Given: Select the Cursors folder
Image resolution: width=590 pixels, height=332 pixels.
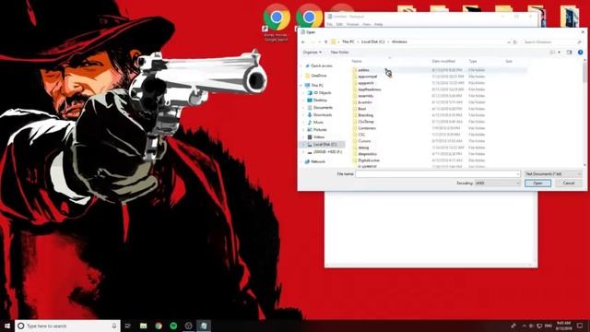Looking at the screenshot, I should coord(364,141).
